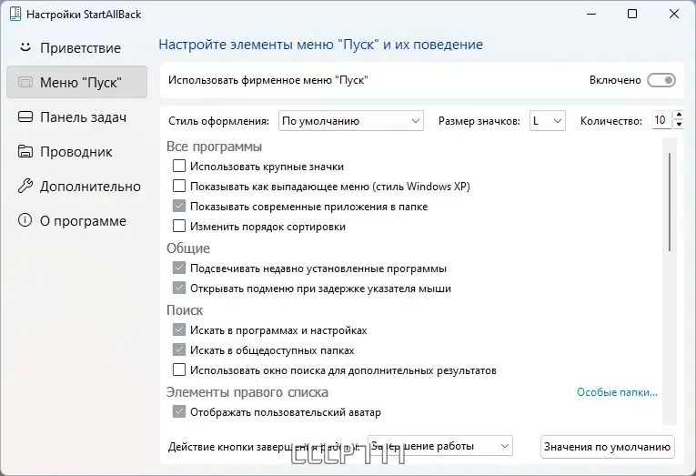Enable Использовать крупные значки checkbox
The height and width of the screenshot is (476, 696).
coord(179,166)
